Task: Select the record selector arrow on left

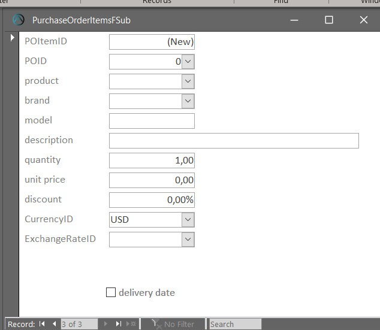Action: tap(13, 38)
